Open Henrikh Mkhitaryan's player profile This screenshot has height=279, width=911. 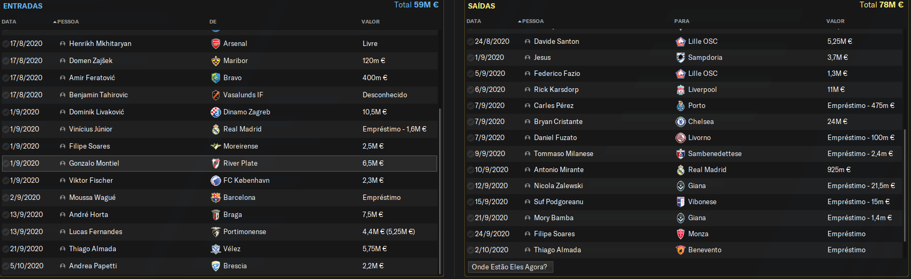(100, 44)
